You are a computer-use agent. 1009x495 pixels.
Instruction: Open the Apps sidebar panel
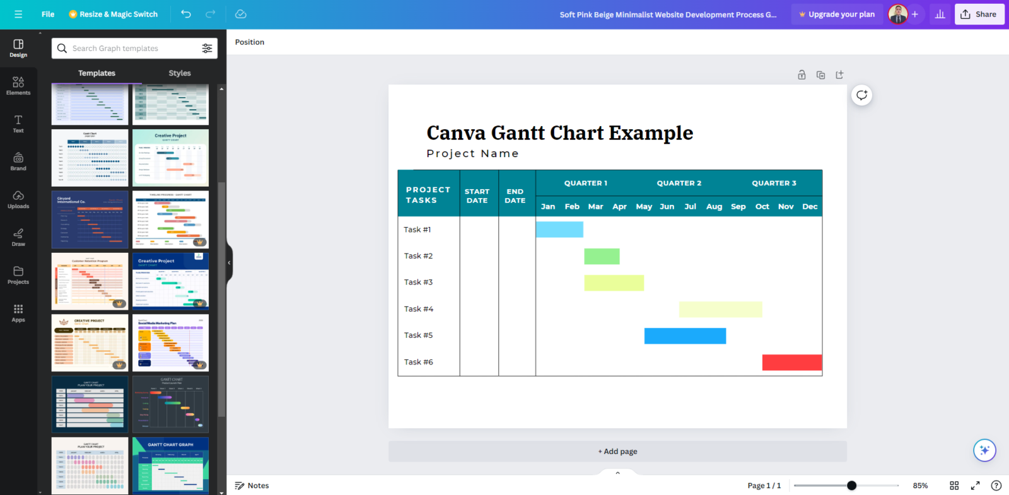click(x=18, y=313)
